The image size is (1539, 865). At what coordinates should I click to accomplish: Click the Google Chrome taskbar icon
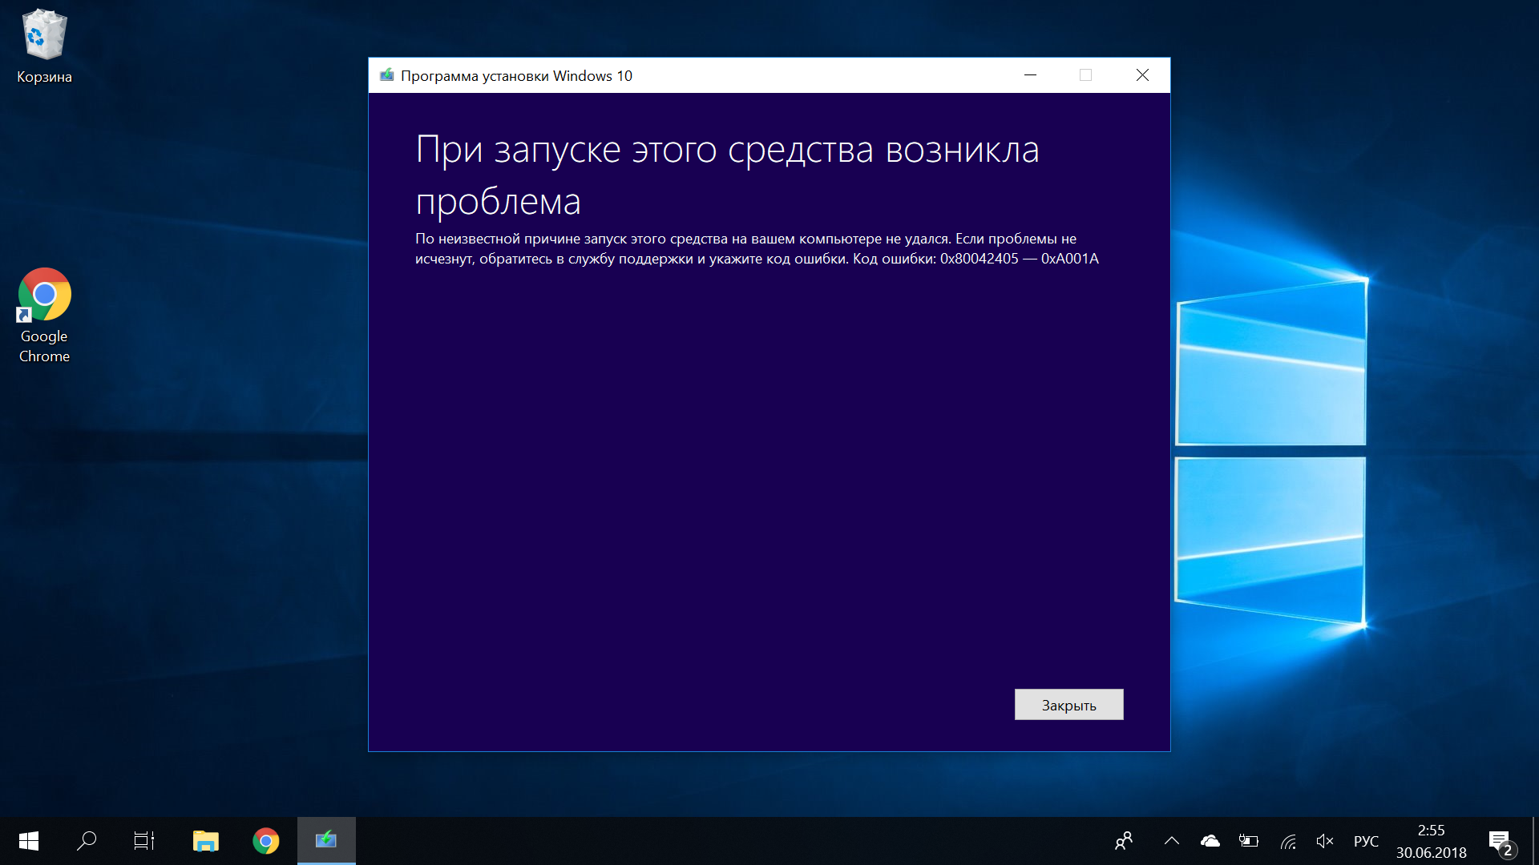click(x=265, y=839)
